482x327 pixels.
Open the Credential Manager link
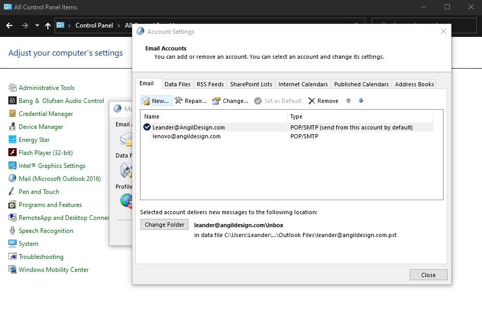pyautogui.click(x=46, y=114)
